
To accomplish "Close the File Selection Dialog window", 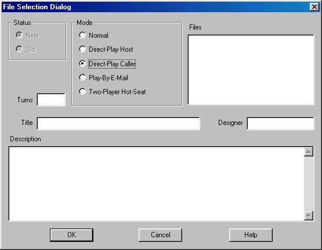I will point(314,7).
